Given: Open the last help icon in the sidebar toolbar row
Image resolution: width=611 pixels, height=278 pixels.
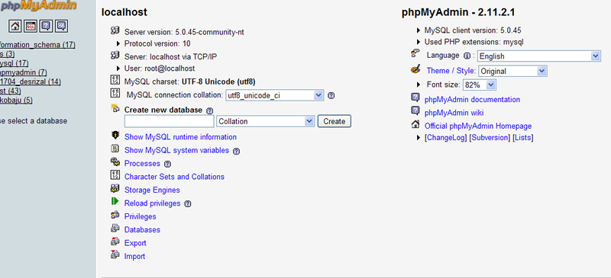Looking at the screenshot, I should pos(62,27).
